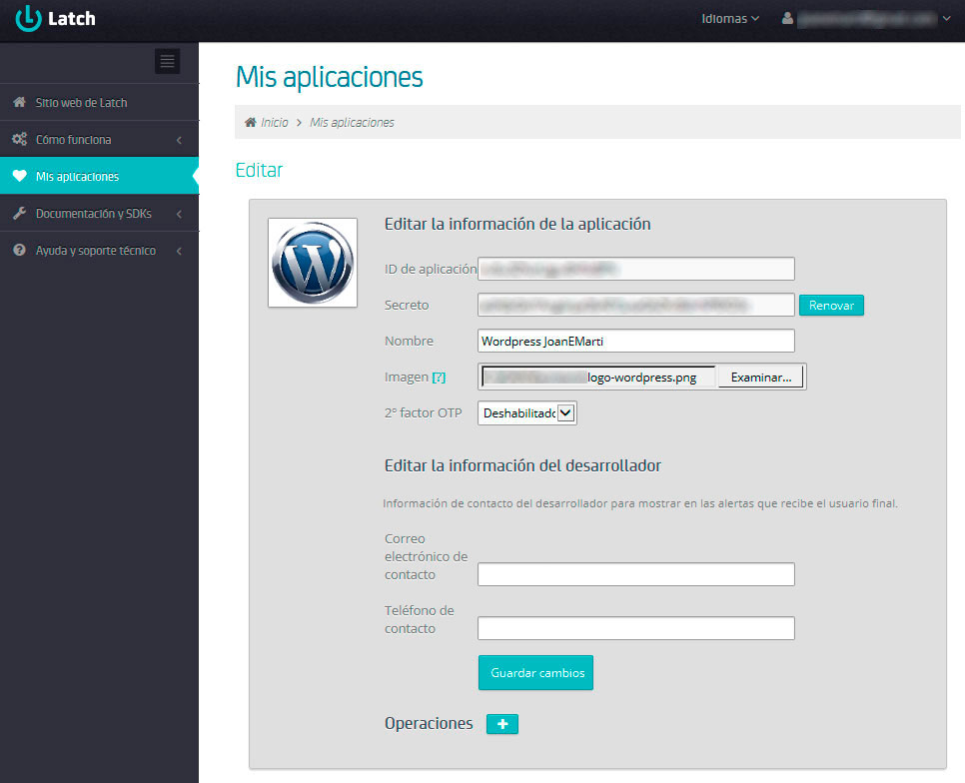965x783 pixels.
Task: Open Sitio web de Latch menu item
Action: [x=99, y=102]
